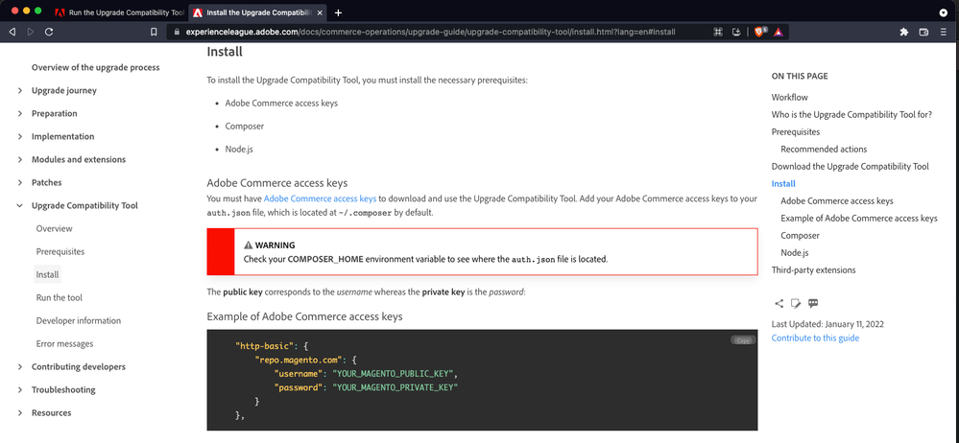959x443 pixels.
Task: Copy the code sample with the Copy button
Action: pos(742,339)
